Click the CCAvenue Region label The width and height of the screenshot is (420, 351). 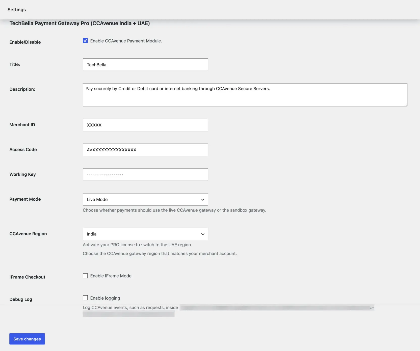tap(28, 234)
